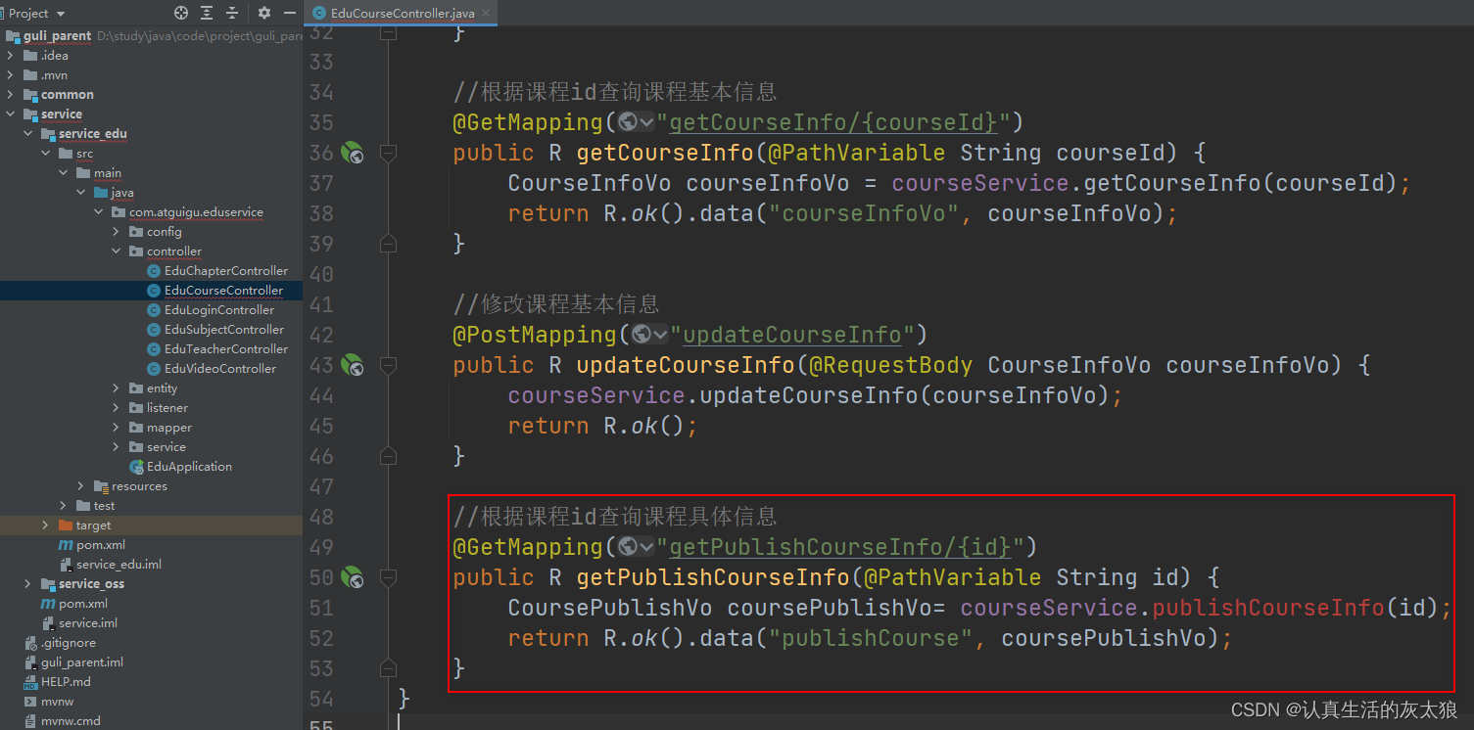Collapse the service module
Viewport: 1474px width, 730px height.
(11, 114)
